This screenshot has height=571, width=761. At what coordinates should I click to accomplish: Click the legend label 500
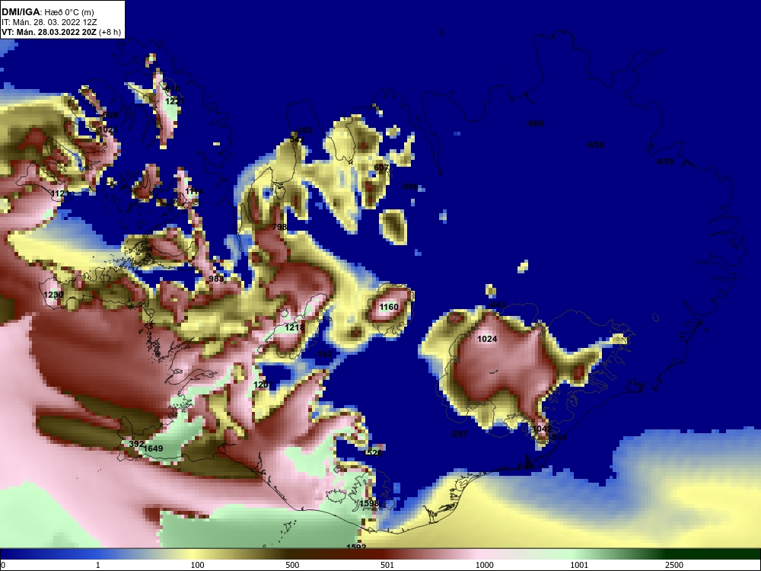point(292,565)
